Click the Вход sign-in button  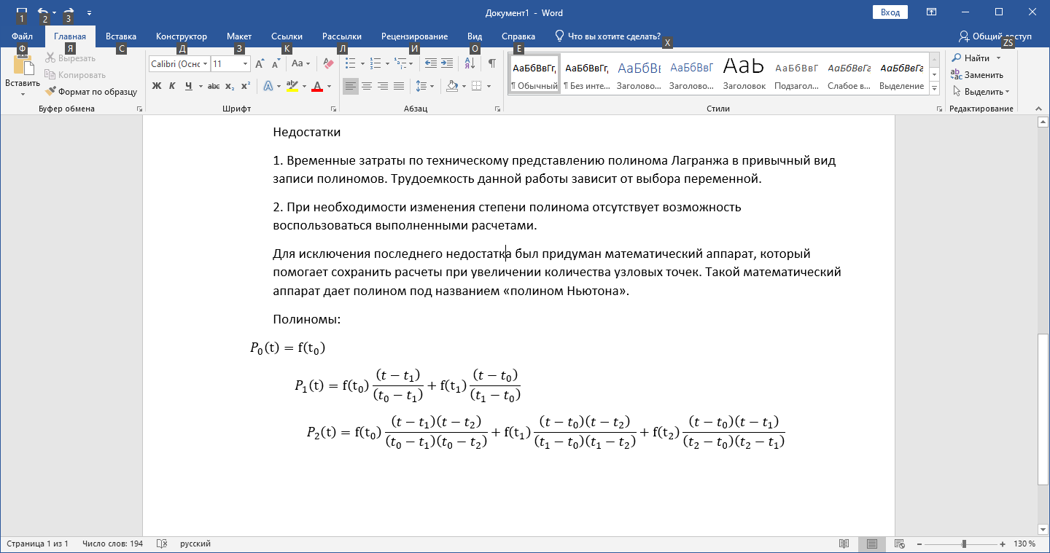pyautogui.click(x=890, y=12)
